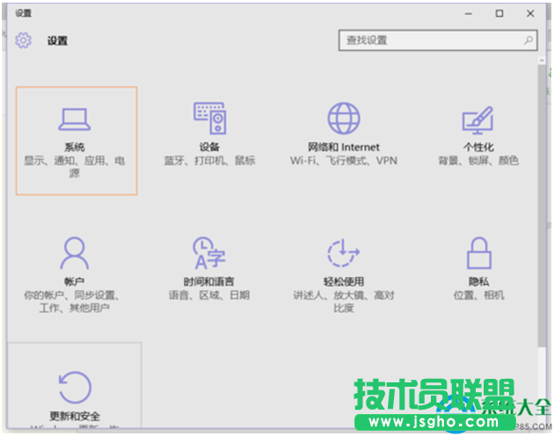
Task: Click the 帐户 tile title
Action: (74, 281)
